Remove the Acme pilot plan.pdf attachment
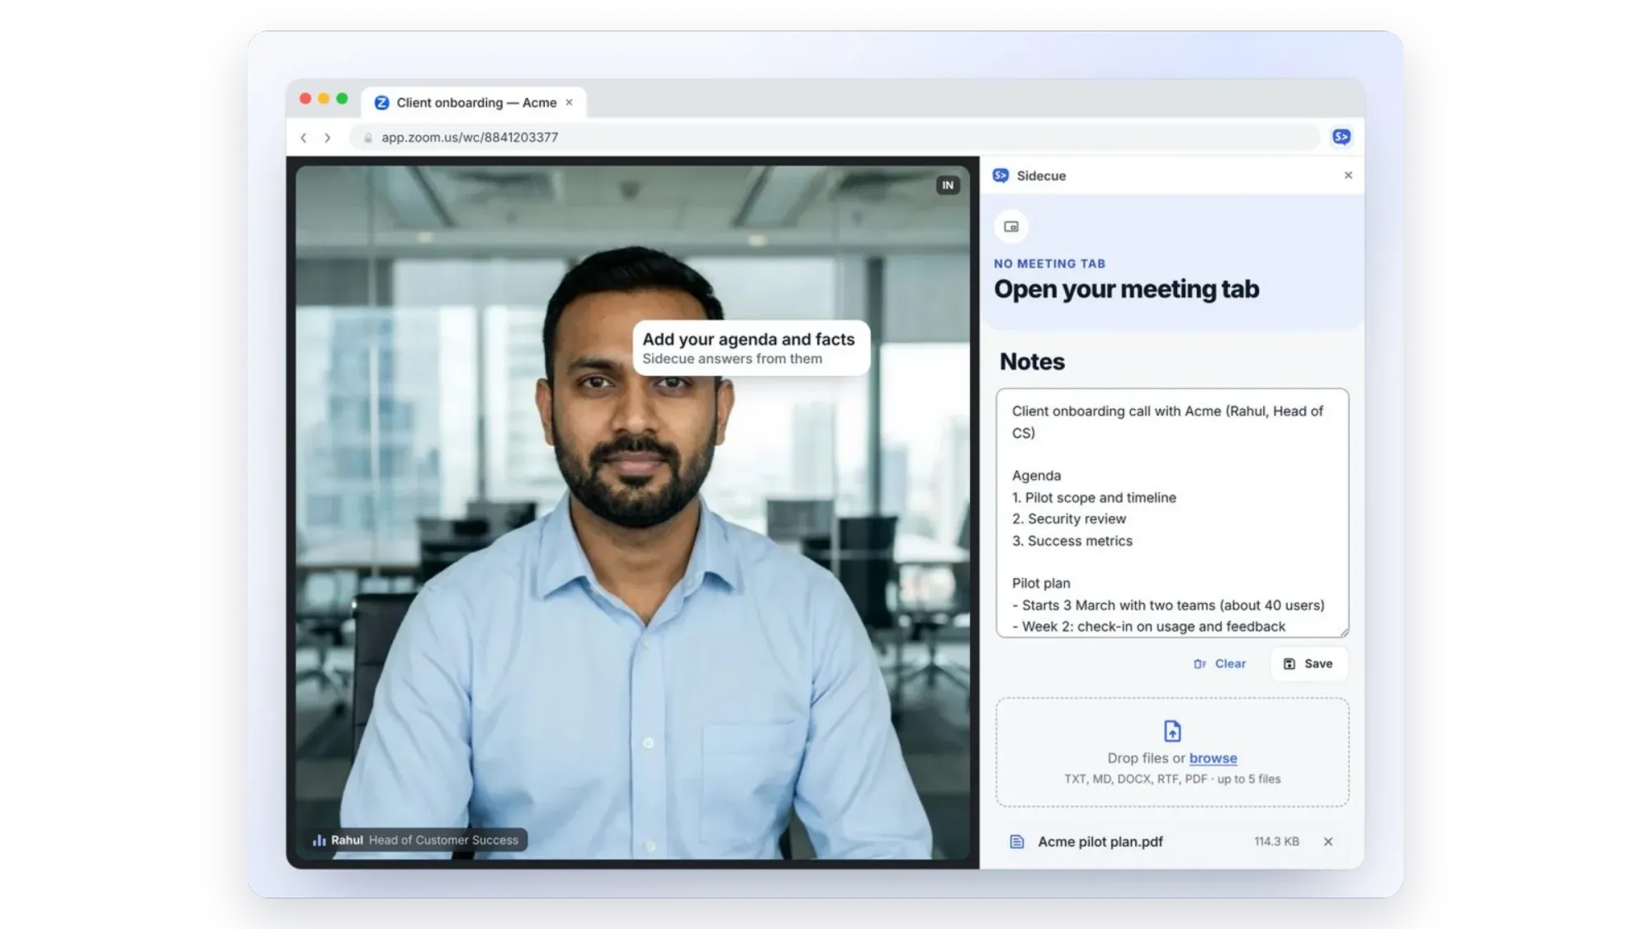 tap(1328, 841)
